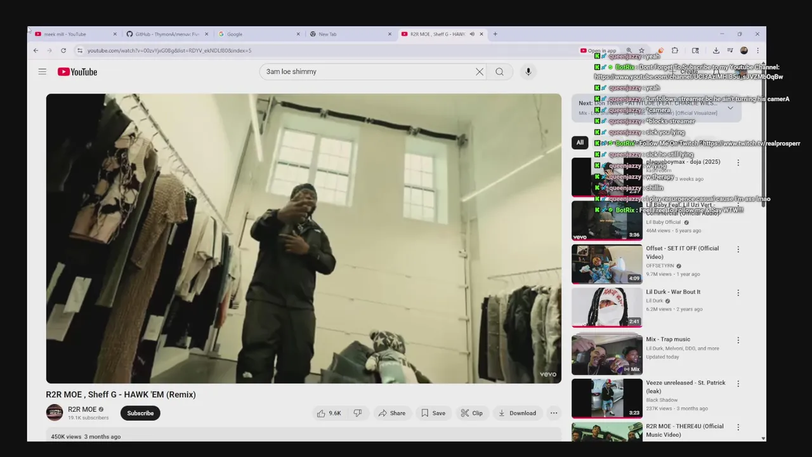Click the '450K views 3 months ago' text
812x457 pixels.
pos(86,437)
